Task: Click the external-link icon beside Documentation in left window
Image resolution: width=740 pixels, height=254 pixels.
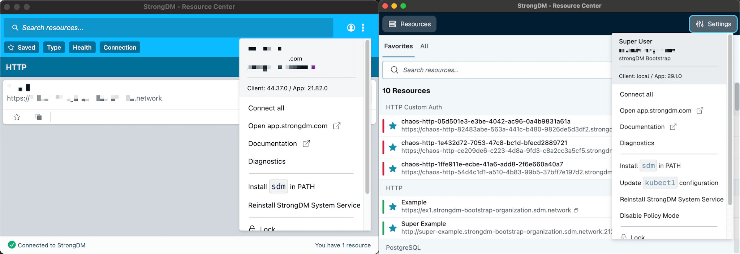Action: coord(306,144)
